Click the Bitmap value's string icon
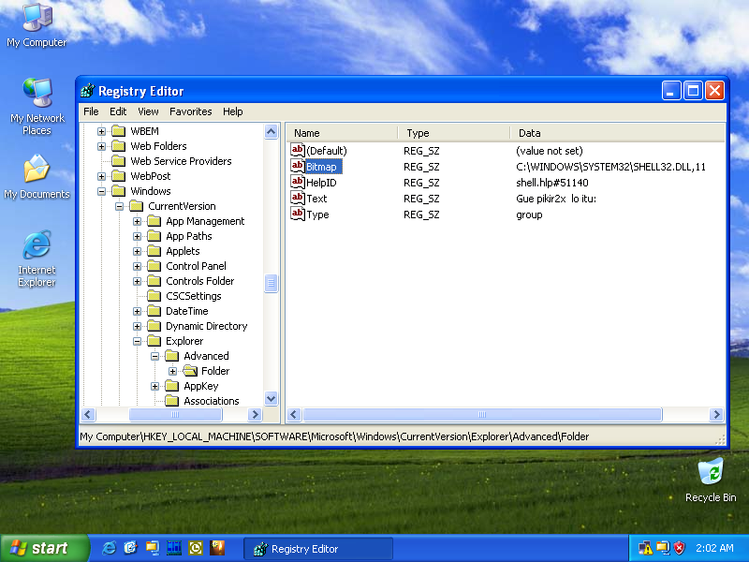The image size is (749, 562). tap(297, 166)
